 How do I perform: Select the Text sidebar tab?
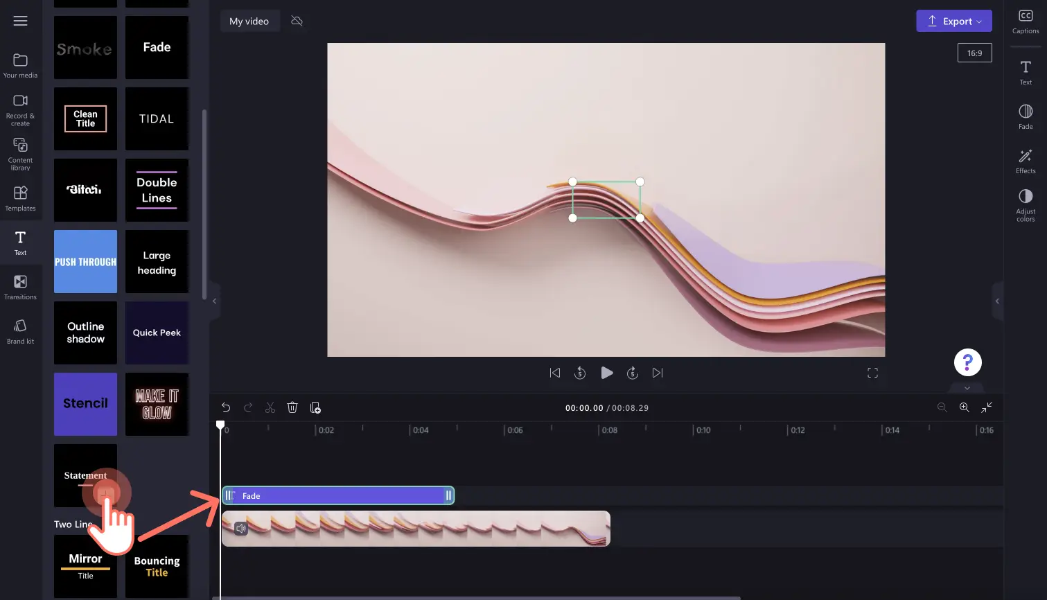coord(21,242)
